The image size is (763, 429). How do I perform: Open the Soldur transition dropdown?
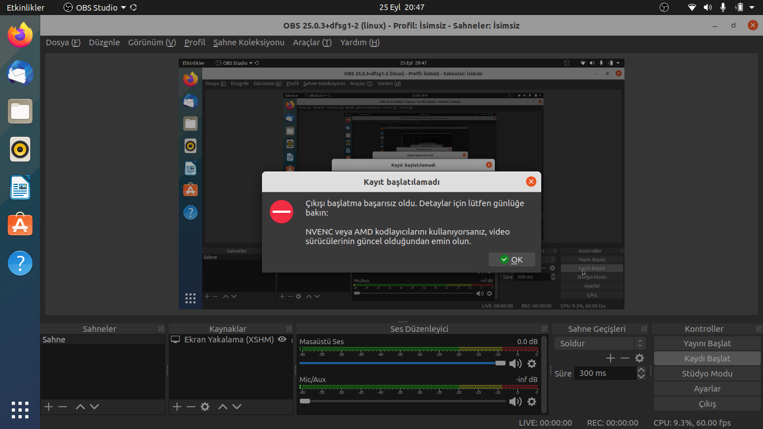tap(600, 344)
